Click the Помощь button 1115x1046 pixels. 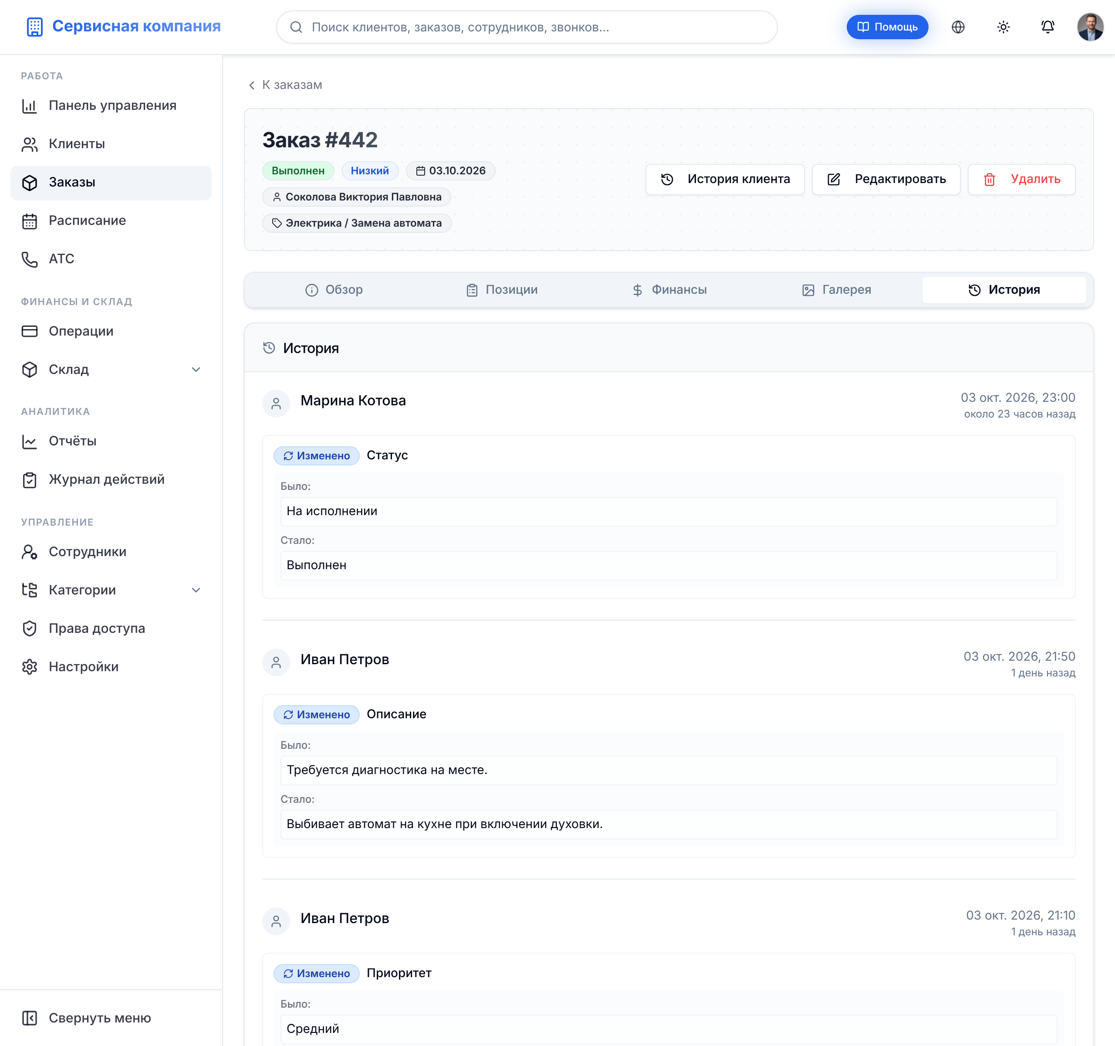tap(887, 27)
